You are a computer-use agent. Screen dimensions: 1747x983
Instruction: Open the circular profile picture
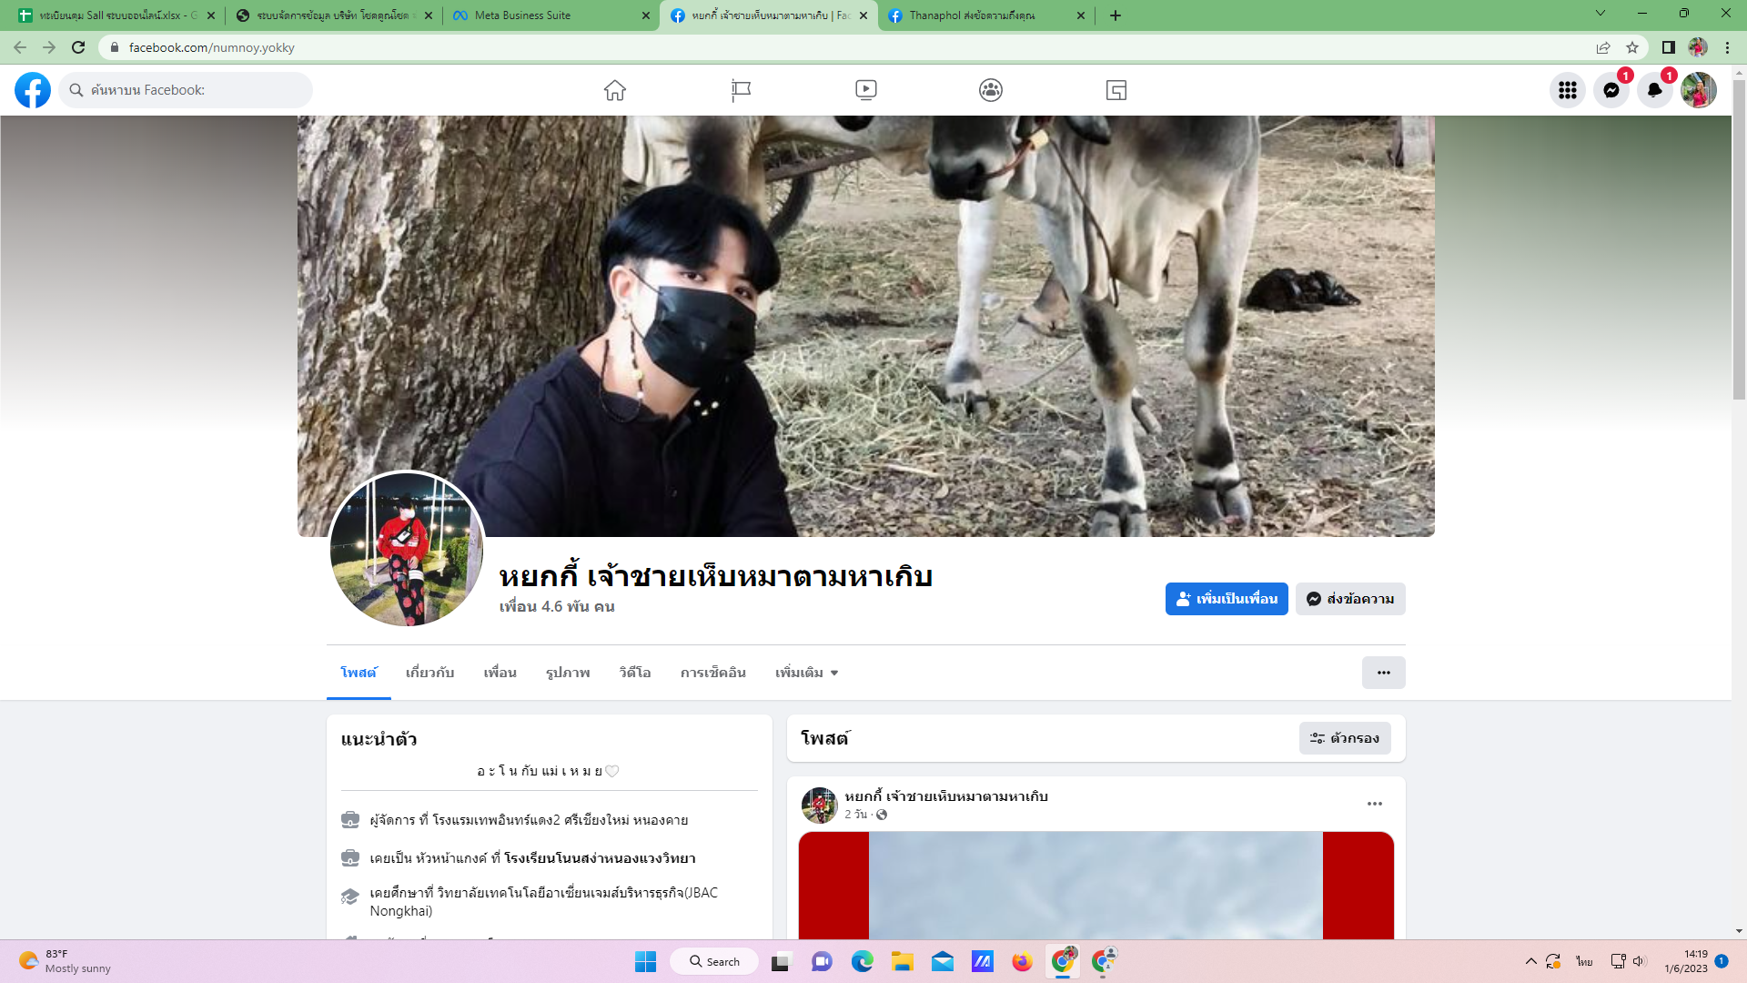(x=406, y=549)
